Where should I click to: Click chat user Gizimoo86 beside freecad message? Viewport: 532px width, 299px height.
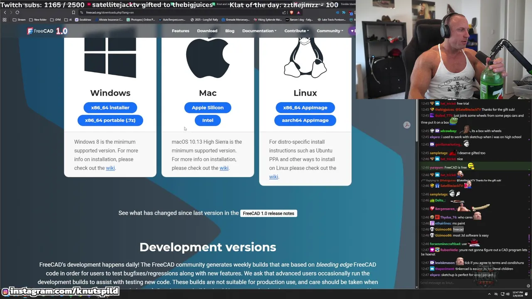443,229
